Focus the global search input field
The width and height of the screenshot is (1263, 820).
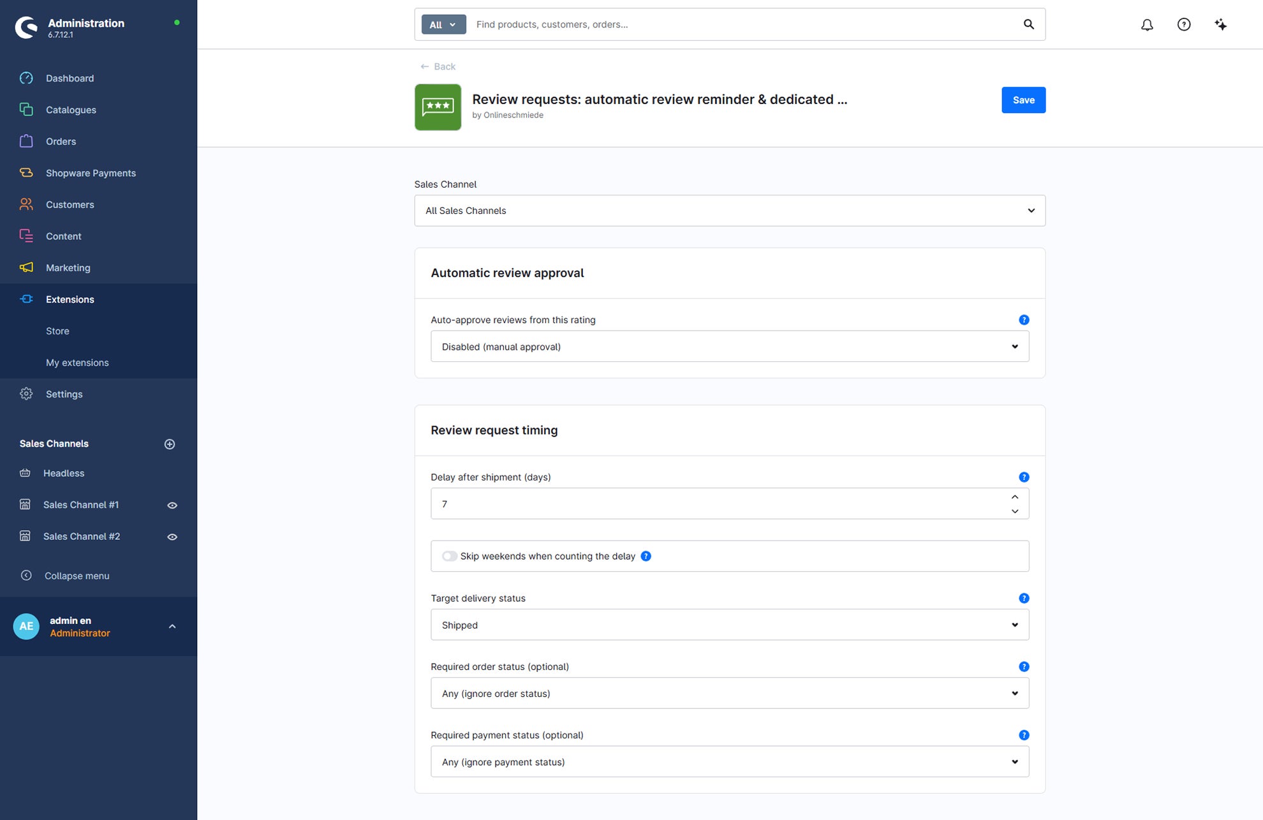[743, 24]
